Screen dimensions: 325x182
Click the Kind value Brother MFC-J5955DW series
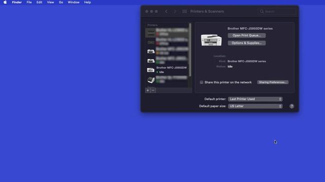click(247, 61)
